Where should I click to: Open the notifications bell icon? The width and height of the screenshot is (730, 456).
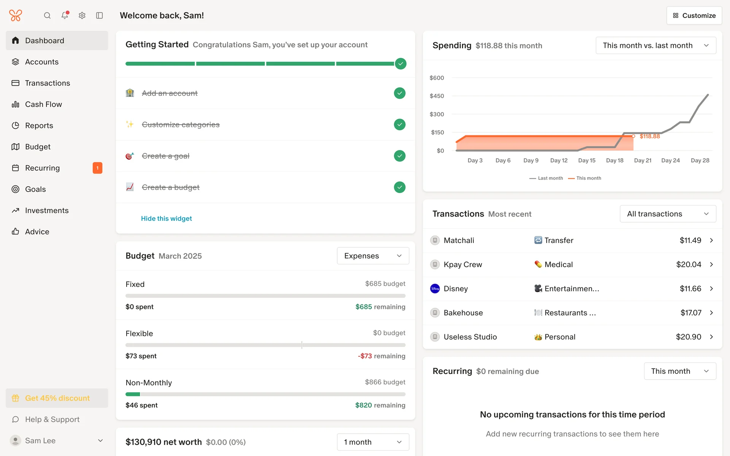tap(65, 15)
